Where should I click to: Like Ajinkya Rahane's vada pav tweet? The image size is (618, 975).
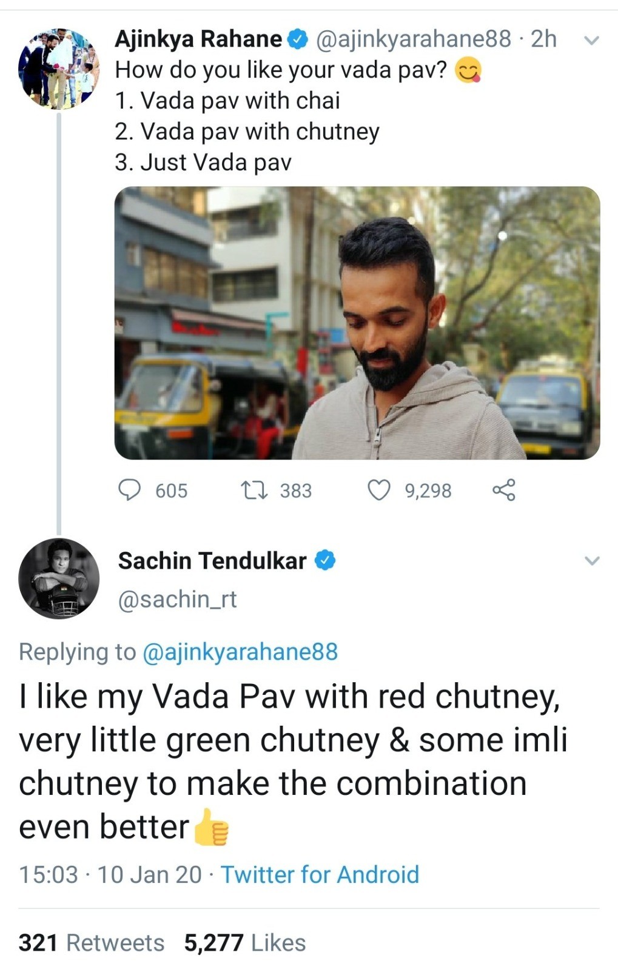(x=379, y=490)
